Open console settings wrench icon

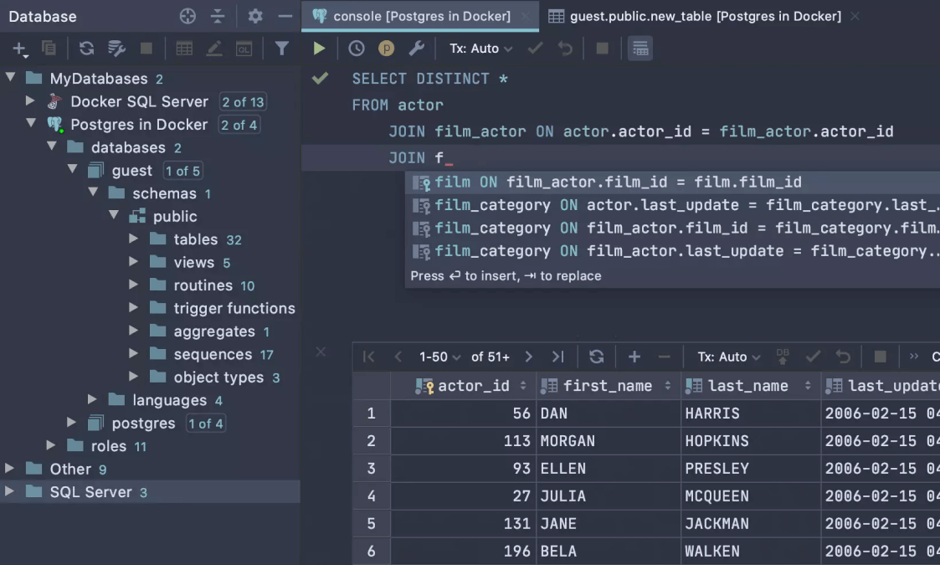[416, 48]
